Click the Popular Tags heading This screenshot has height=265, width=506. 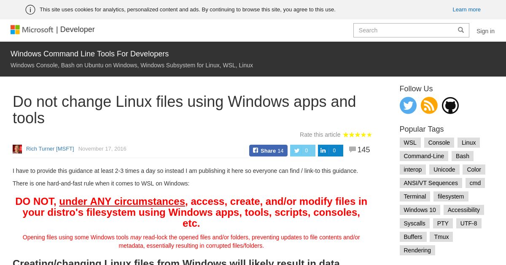422,129
